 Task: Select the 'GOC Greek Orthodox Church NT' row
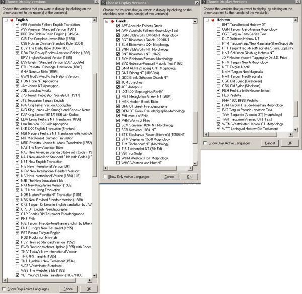144,78
